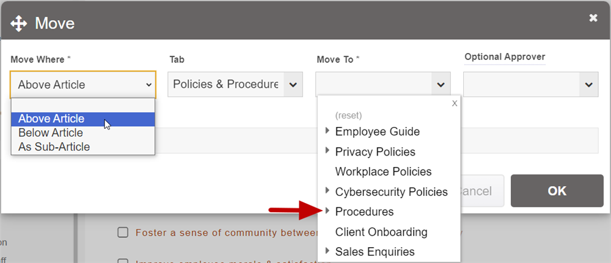Open the Optional Approver dropdown
Viewport: 611px width, 263px height.
point(588,85)
